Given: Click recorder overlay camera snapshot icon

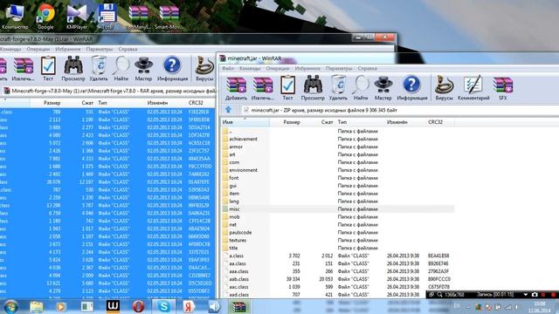Looking at the screenshot, I should [535, 295].
